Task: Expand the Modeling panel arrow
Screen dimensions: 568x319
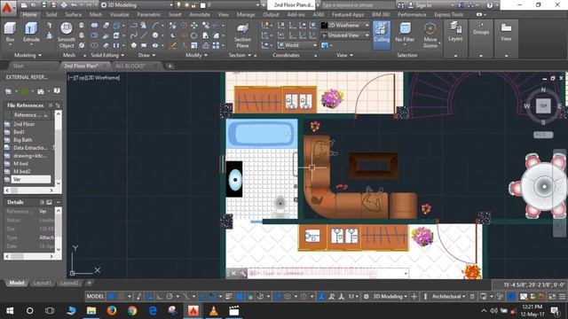Action: (x=39, y=55)
